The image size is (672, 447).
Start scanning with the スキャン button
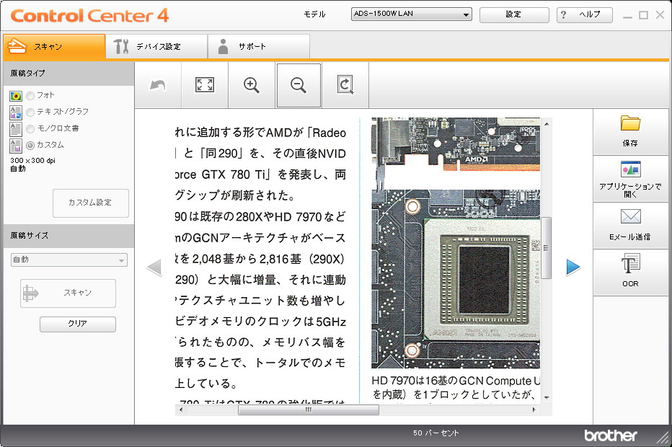pos(67,293)
